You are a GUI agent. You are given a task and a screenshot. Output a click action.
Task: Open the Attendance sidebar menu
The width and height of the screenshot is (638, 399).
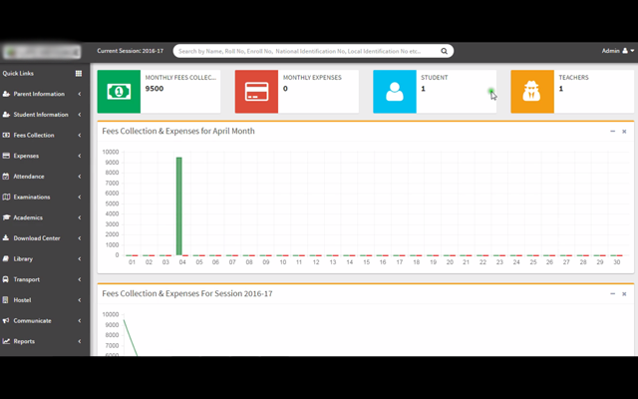28,177
